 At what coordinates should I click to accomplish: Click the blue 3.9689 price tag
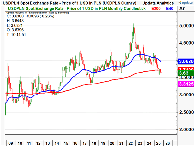pyautogui.click(x=186, y=62)
